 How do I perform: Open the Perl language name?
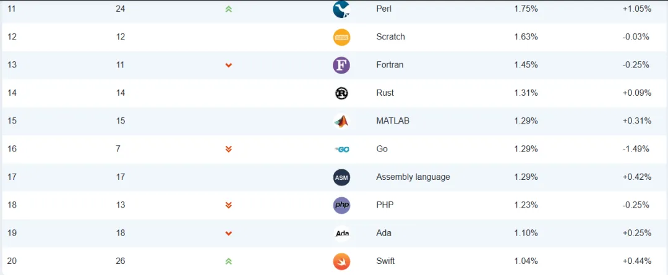tap(383, 9)
